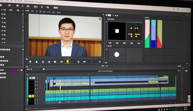Click the leftmost white square button in the top timeline track header
Screen dimensions: 193x111
(30, 78)
